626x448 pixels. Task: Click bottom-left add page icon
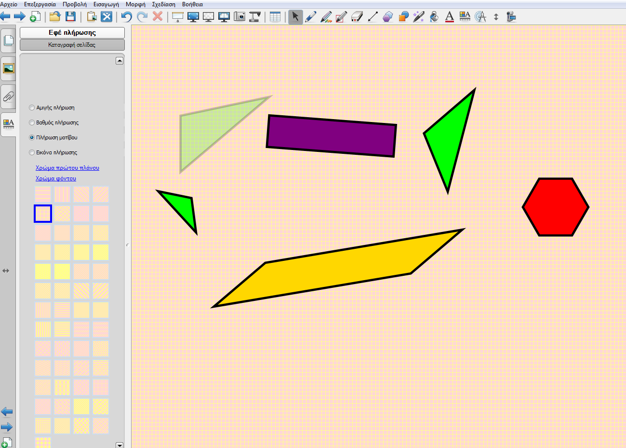(7, 442)
